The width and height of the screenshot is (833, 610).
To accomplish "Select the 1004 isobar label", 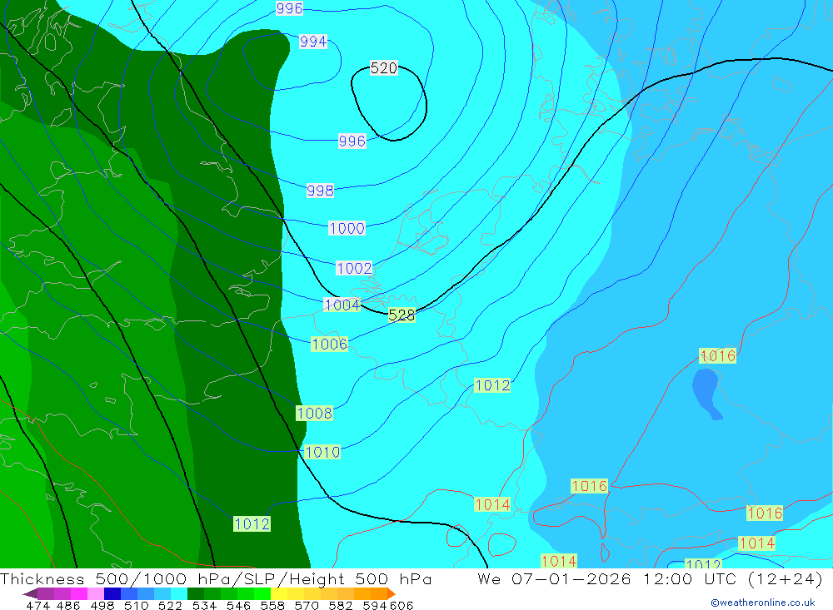I will click(x=342, y=305).
